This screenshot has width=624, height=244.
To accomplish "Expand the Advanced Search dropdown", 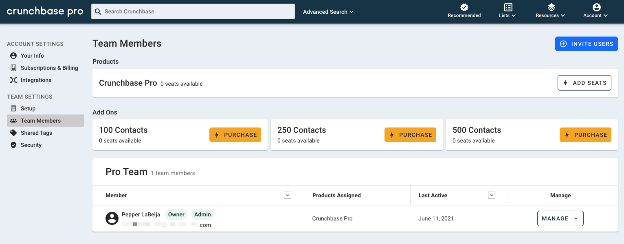I will pyautogui.click(x=328, y=12).
